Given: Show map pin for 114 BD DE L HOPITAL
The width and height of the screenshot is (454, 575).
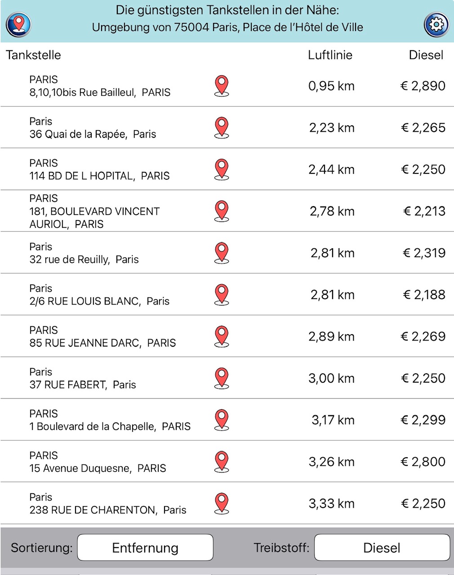Looking at the screenshot, I should [222, 169].
